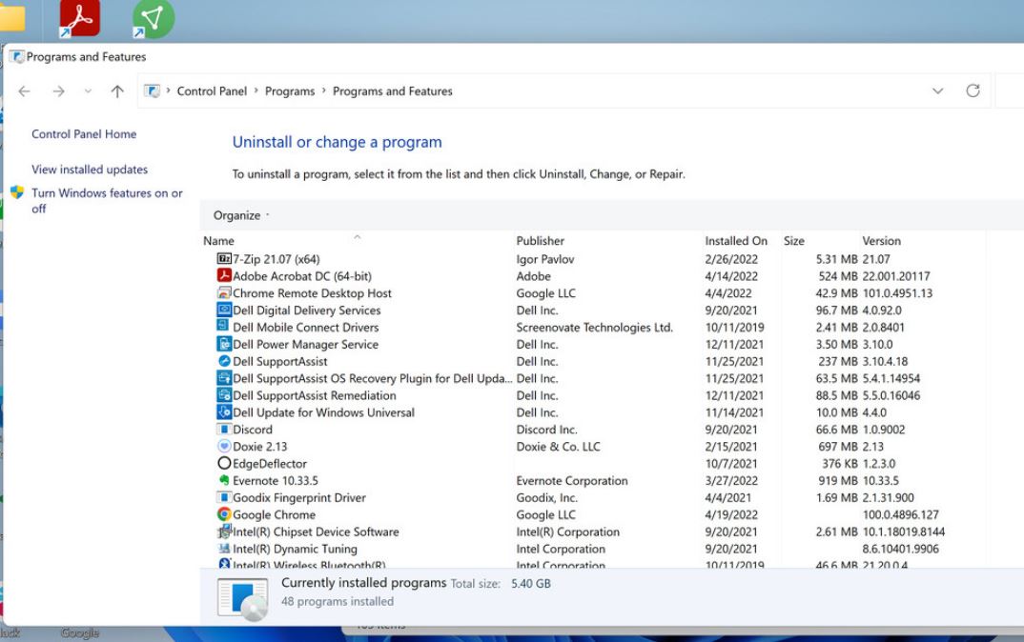The image size is (1024, 642).
Task: Expand the address bar history dropdown
Action: [937, 91]
